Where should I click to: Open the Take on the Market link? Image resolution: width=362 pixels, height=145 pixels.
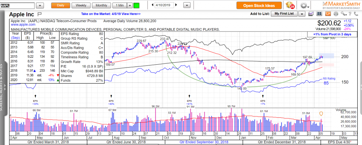pyautogui.click(x=111, y=14)
